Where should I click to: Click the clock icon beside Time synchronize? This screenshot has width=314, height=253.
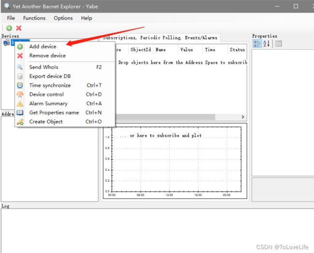(20, 85)
